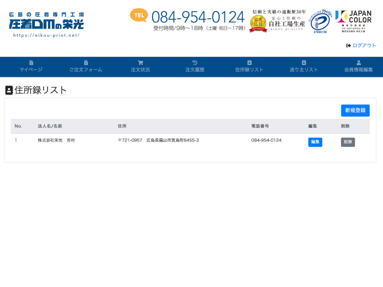The height and width of the screenshot is (287, 383).
Task: Select the ご注文フォーム form icon
Action: click(x=86, y=63)
